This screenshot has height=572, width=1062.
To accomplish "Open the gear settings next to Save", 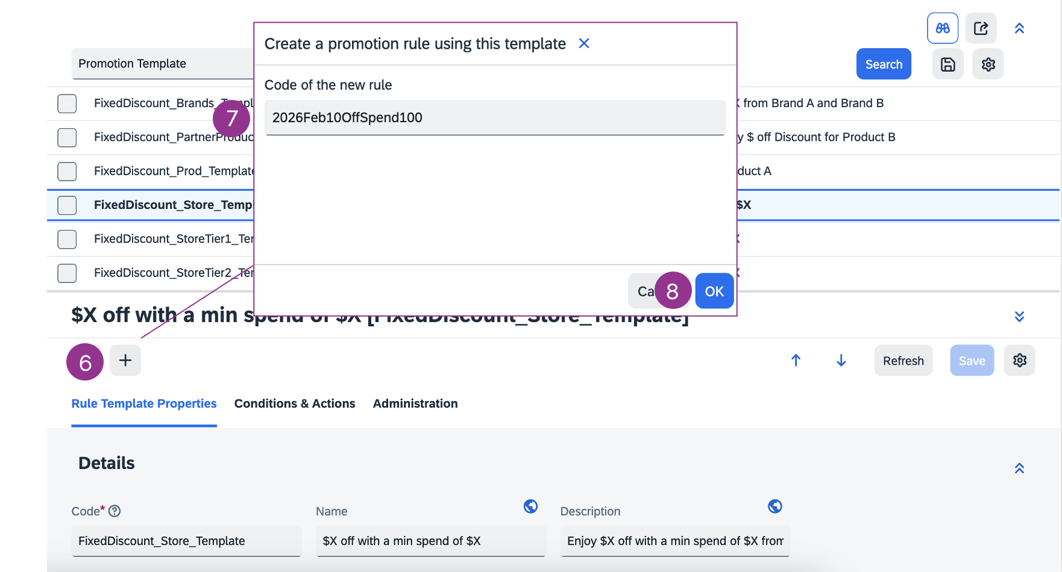I will [1019, 360].
